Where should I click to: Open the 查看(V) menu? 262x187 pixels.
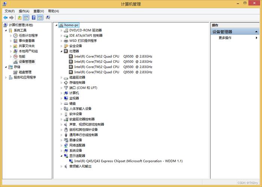tap(39, 11)
